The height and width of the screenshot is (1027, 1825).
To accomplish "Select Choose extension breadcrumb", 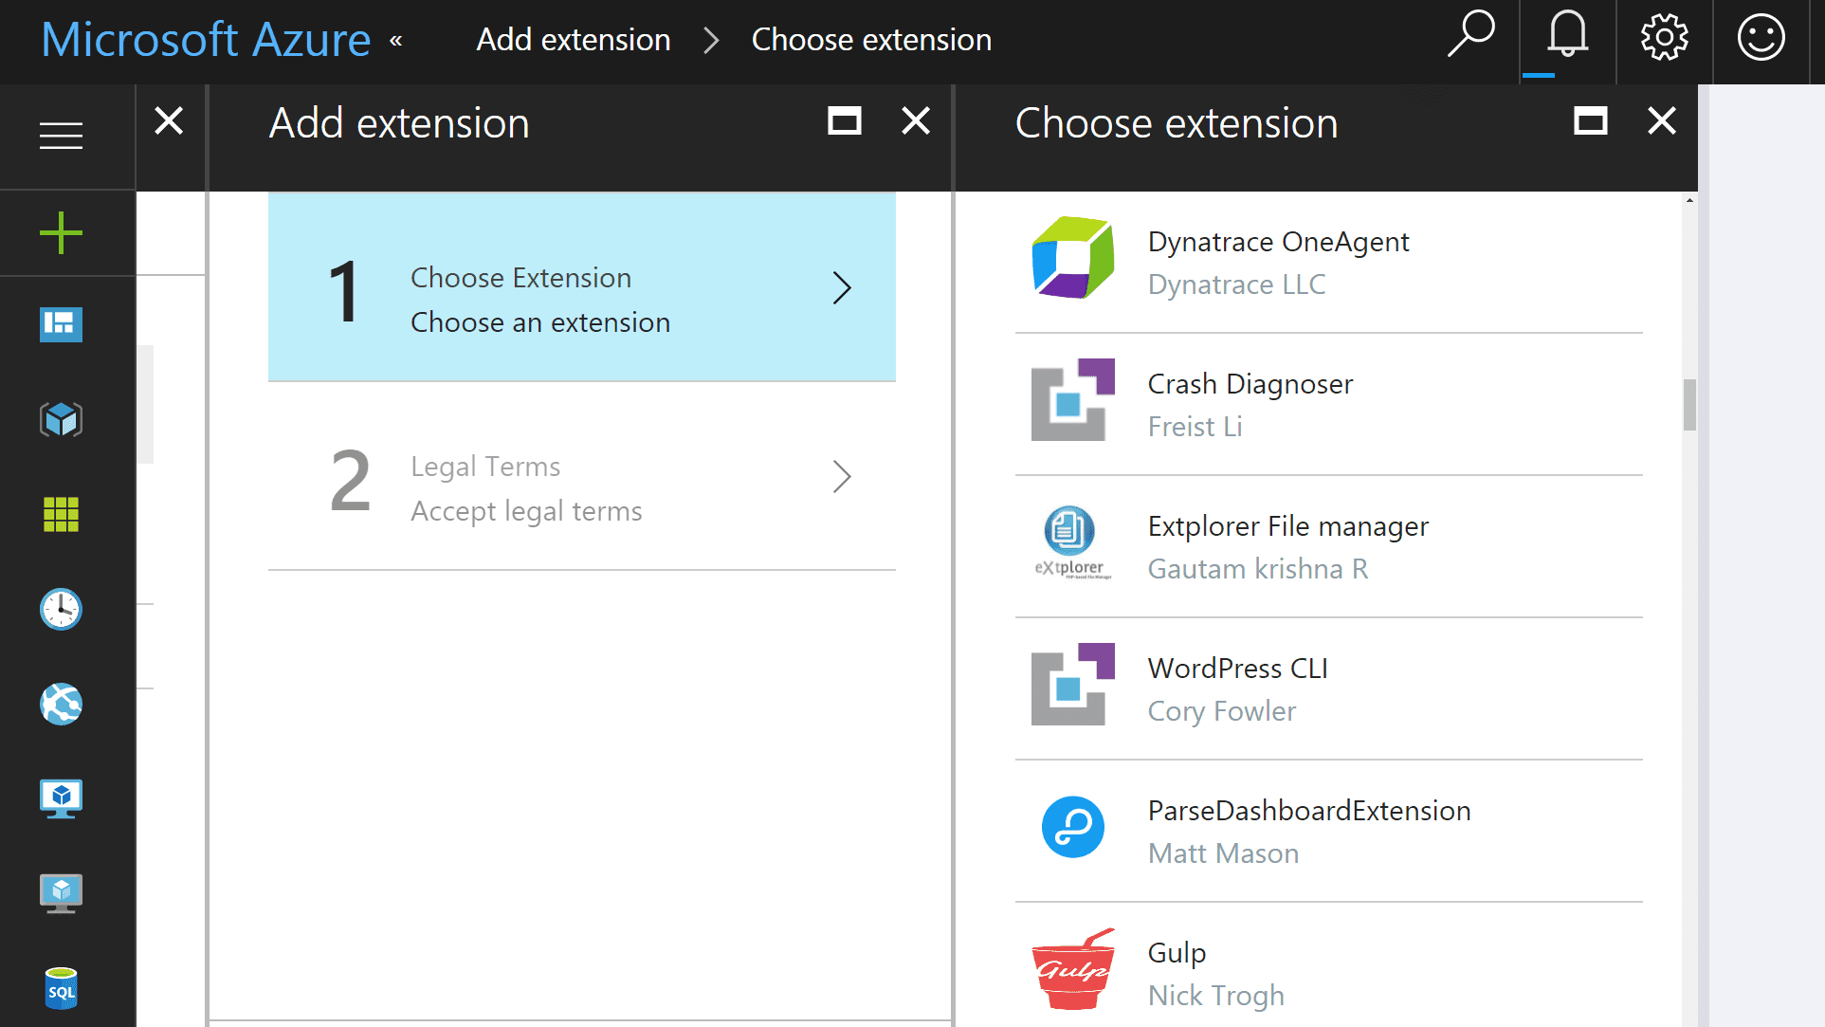I will (871, 40).
